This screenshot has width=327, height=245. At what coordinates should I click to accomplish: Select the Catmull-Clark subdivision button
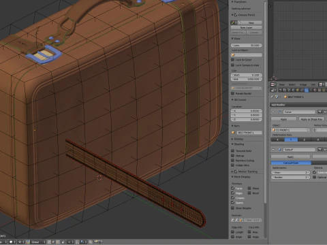point(291,163)
